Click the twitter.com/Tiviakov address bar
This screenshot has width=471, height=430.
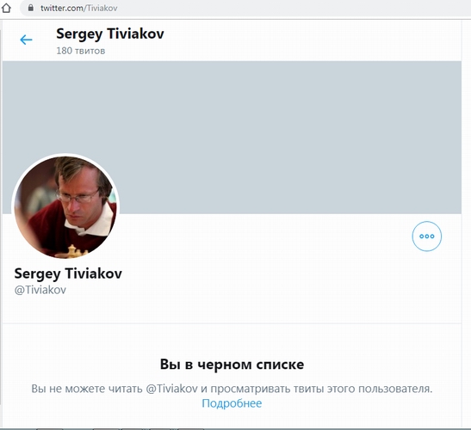246,8
